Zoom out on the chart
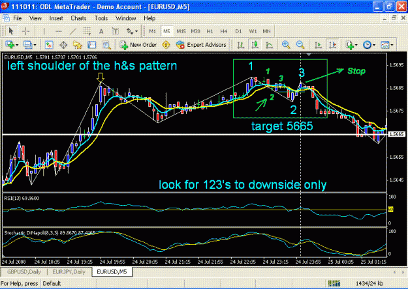The image size is (408, 289). 300,45
